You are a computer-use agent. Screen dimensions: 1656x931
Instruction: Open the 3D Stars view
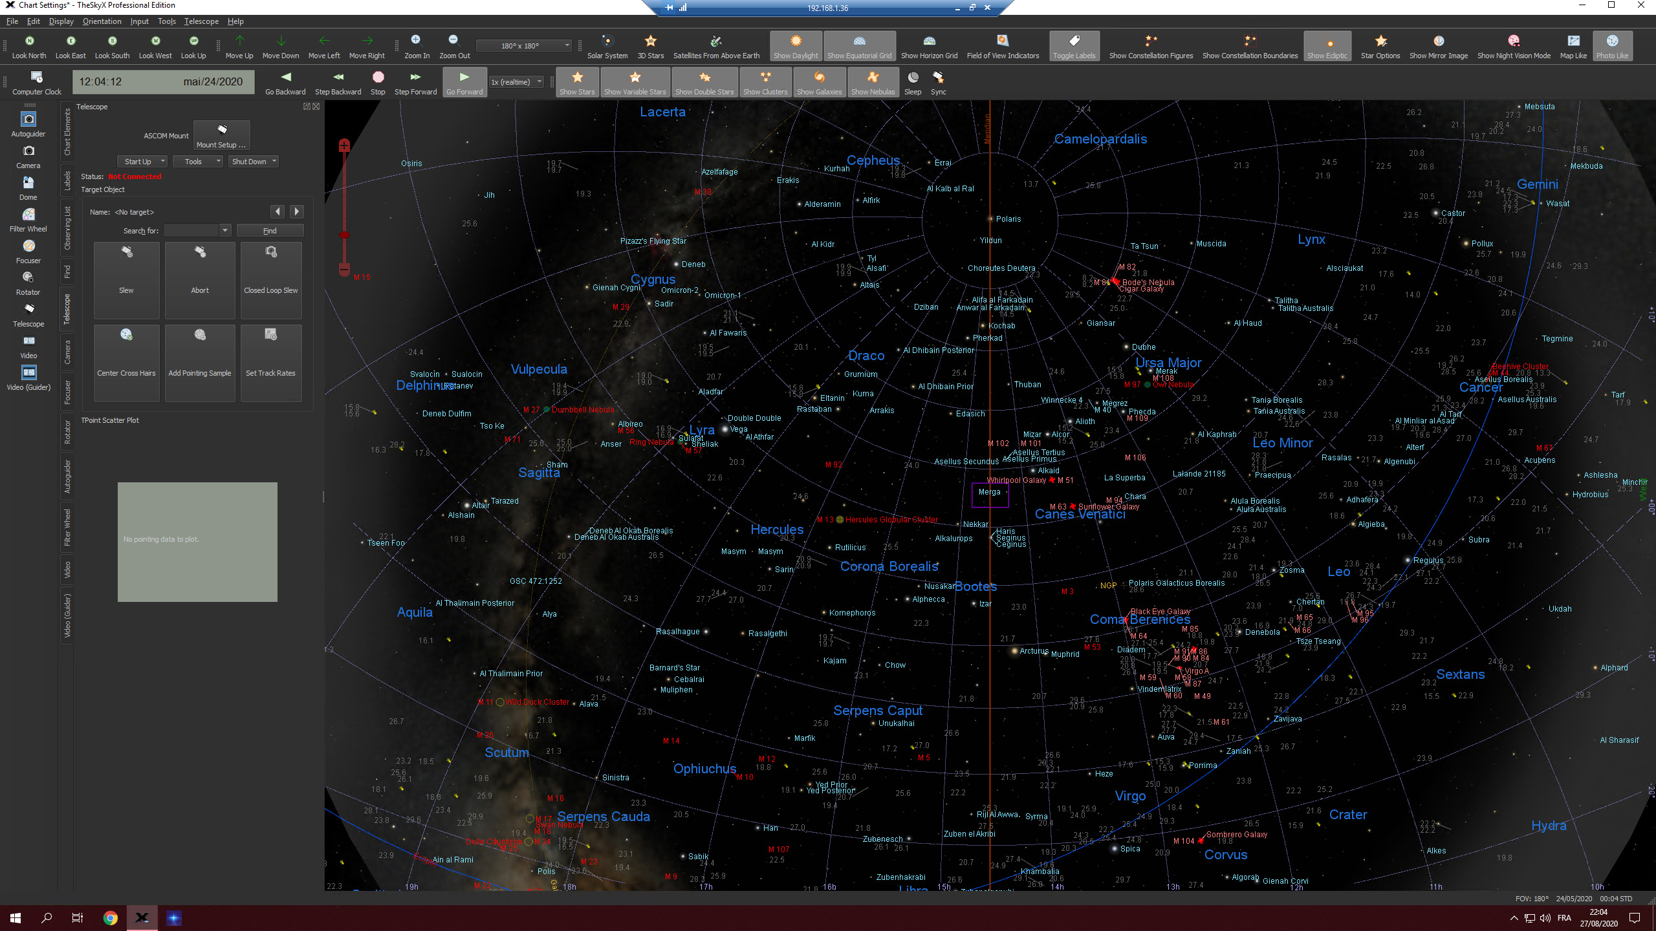click(x=651, y=47)
